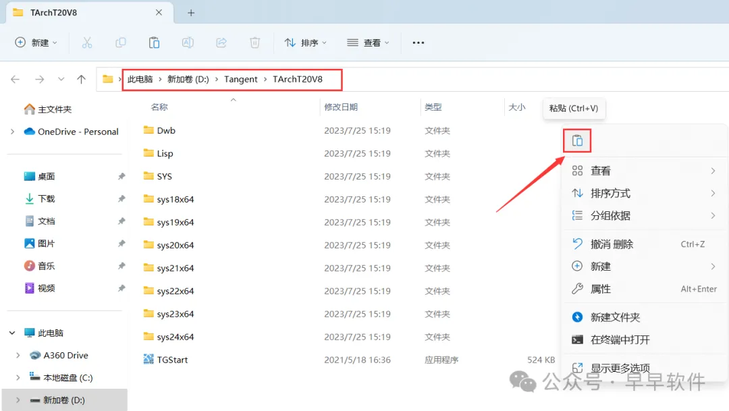Choose 新建文件夹 in context menu
The width and height of the screenshot is (729, 411).
644,317
